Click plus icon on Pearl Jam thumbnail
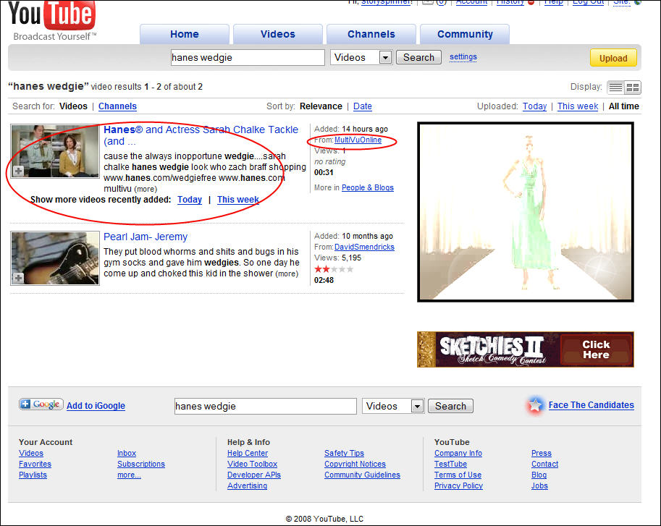 [x=18, y=278]
